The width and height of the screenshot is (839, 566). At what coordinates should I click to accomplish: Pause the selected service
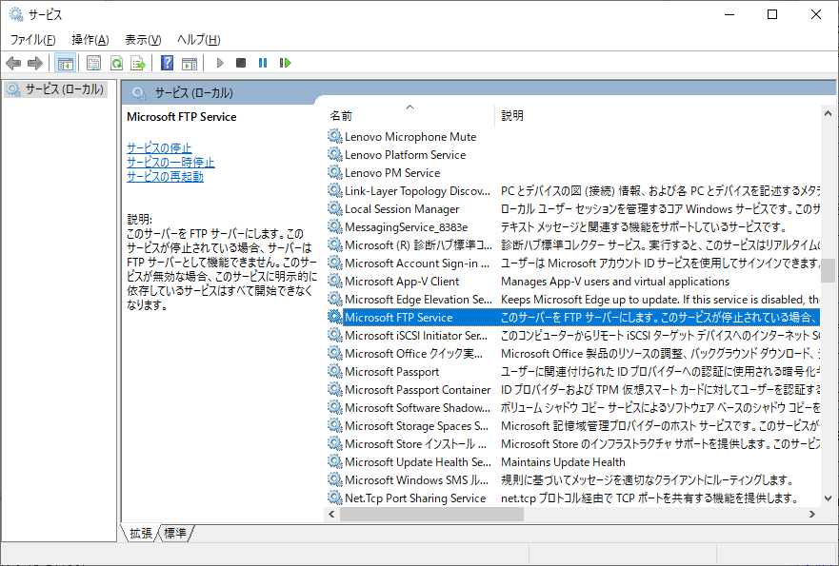[261, 63]
